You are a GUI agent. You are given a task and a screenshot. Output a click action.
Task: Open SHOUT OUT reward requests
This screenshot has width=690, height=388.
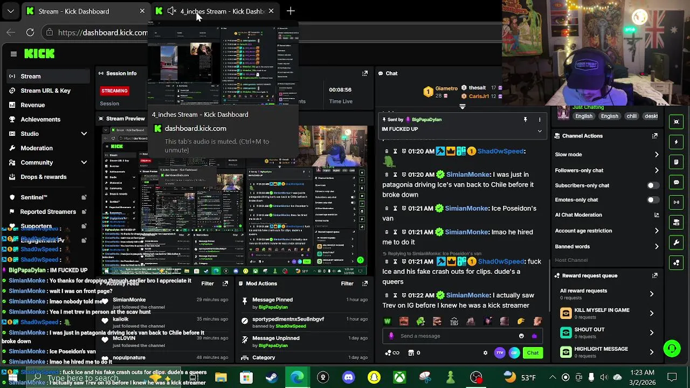607,332
